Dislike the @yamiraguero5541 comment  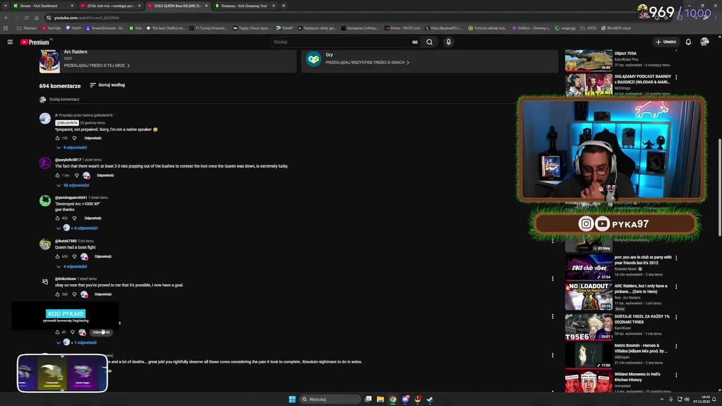[x=74, y=218]
